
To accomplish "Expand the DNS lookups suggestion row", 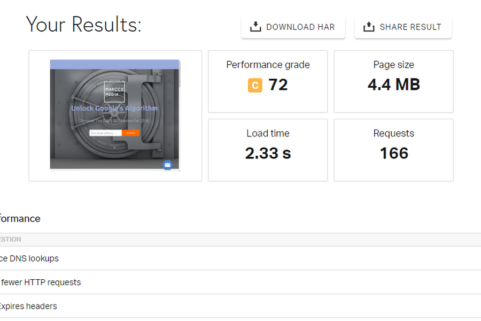I will tap(29, 258).
